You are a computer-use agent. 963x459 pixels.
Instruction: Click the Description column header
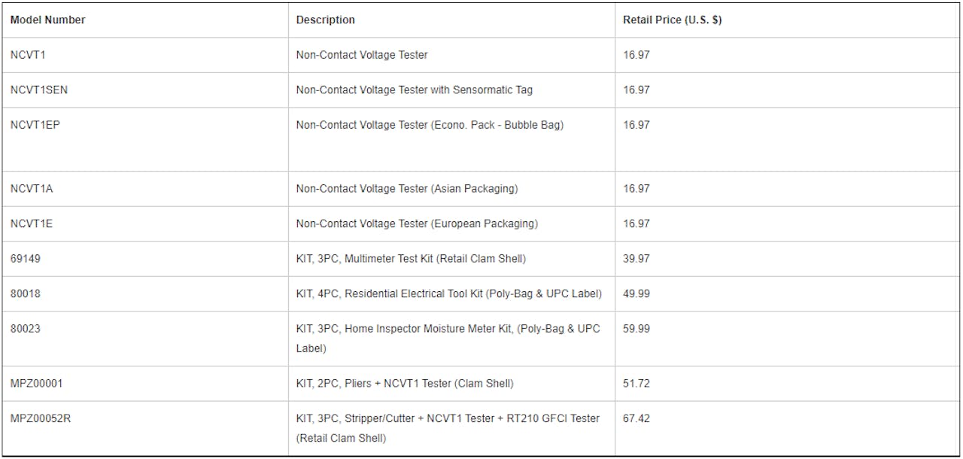tap(325, 20)
